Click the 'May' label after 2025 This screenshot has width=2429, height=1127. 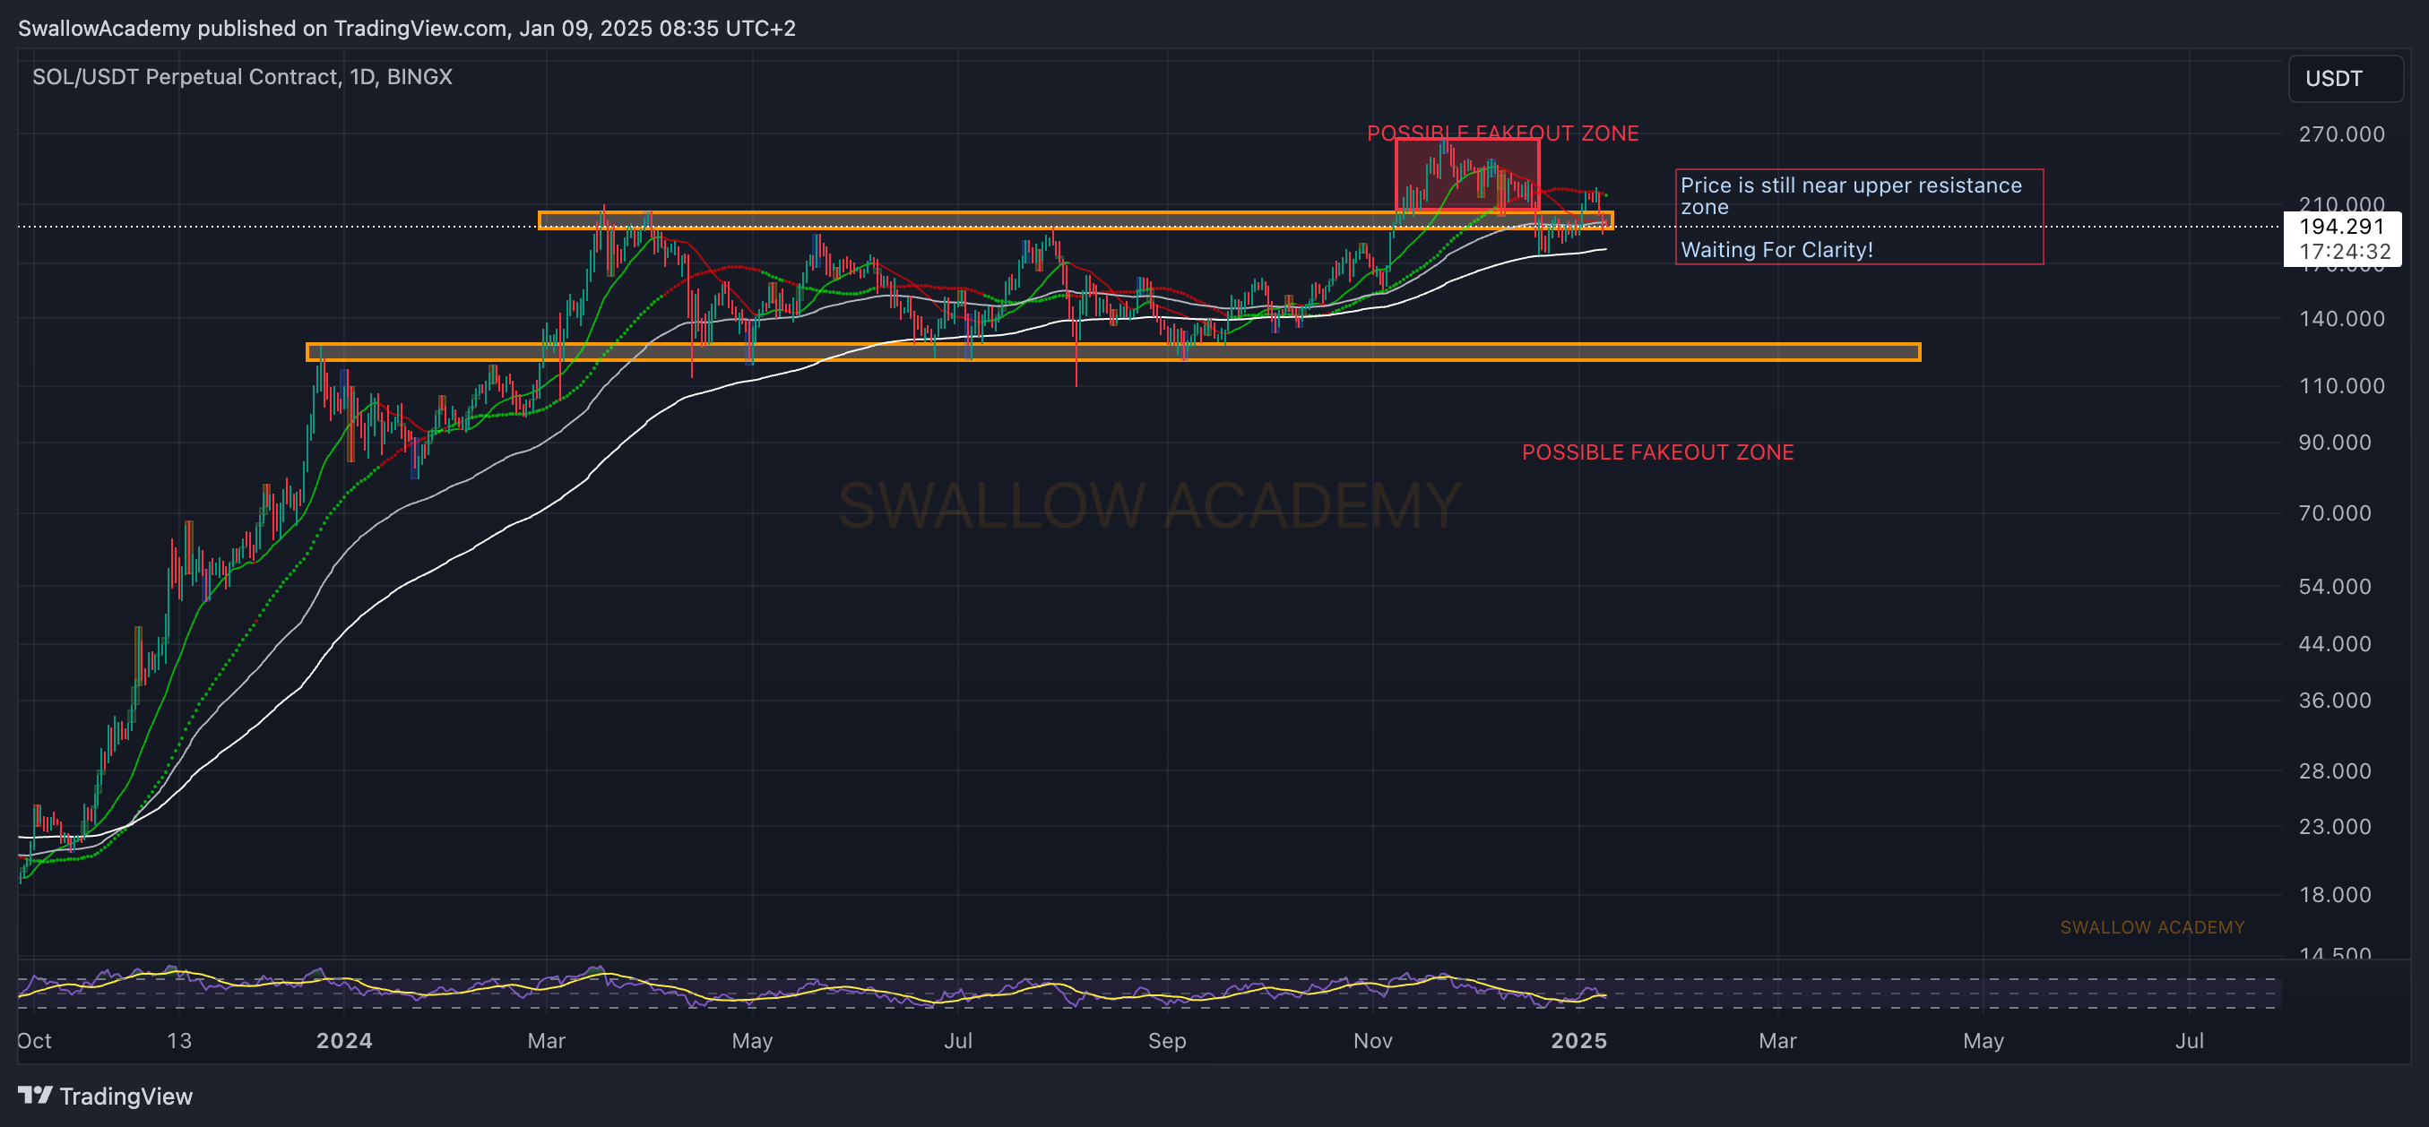[1983, 1040]
